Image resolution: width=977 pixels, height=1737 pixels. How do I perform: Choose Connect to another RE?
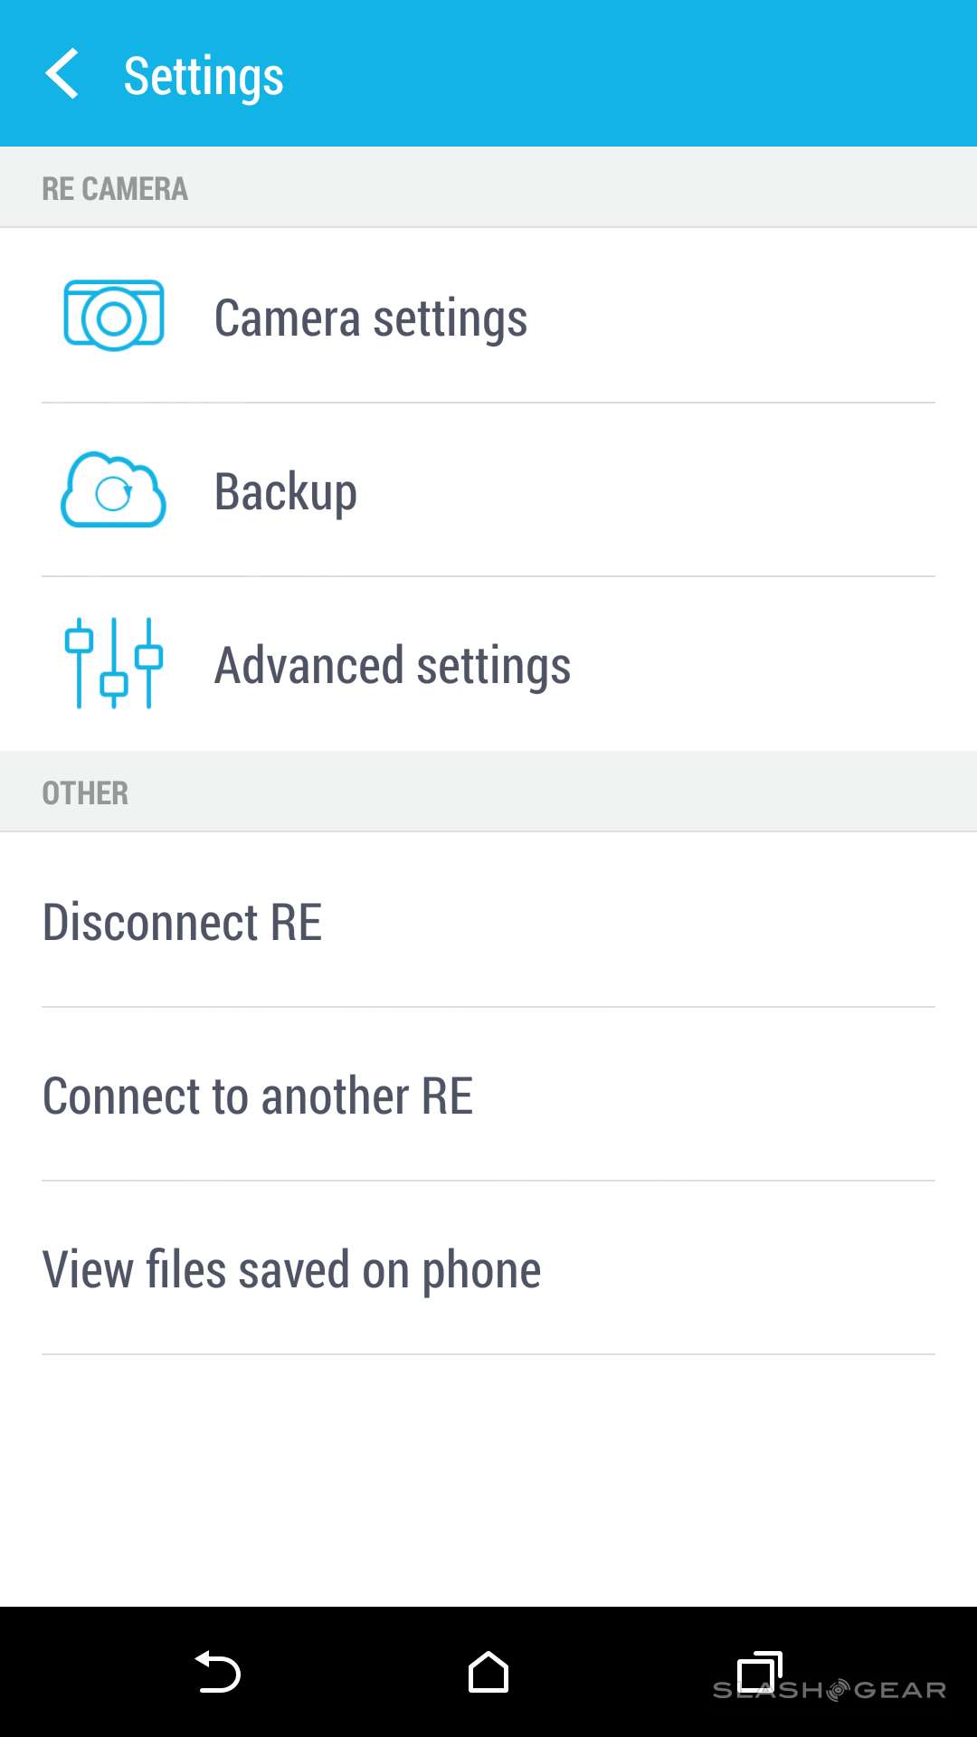(x=258, y=1096)
